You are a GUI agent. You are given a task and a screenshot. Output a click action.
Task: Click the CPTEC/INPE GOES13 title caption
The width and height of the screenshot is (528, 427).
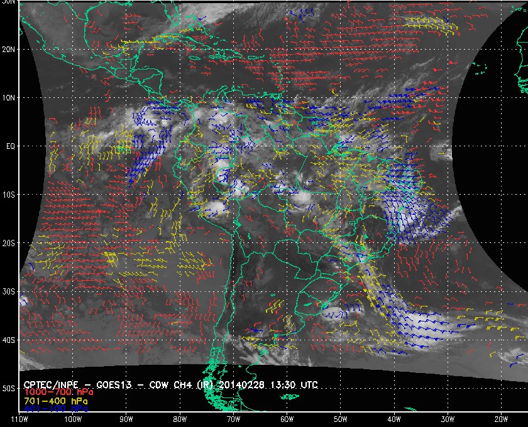pos(171,384)
